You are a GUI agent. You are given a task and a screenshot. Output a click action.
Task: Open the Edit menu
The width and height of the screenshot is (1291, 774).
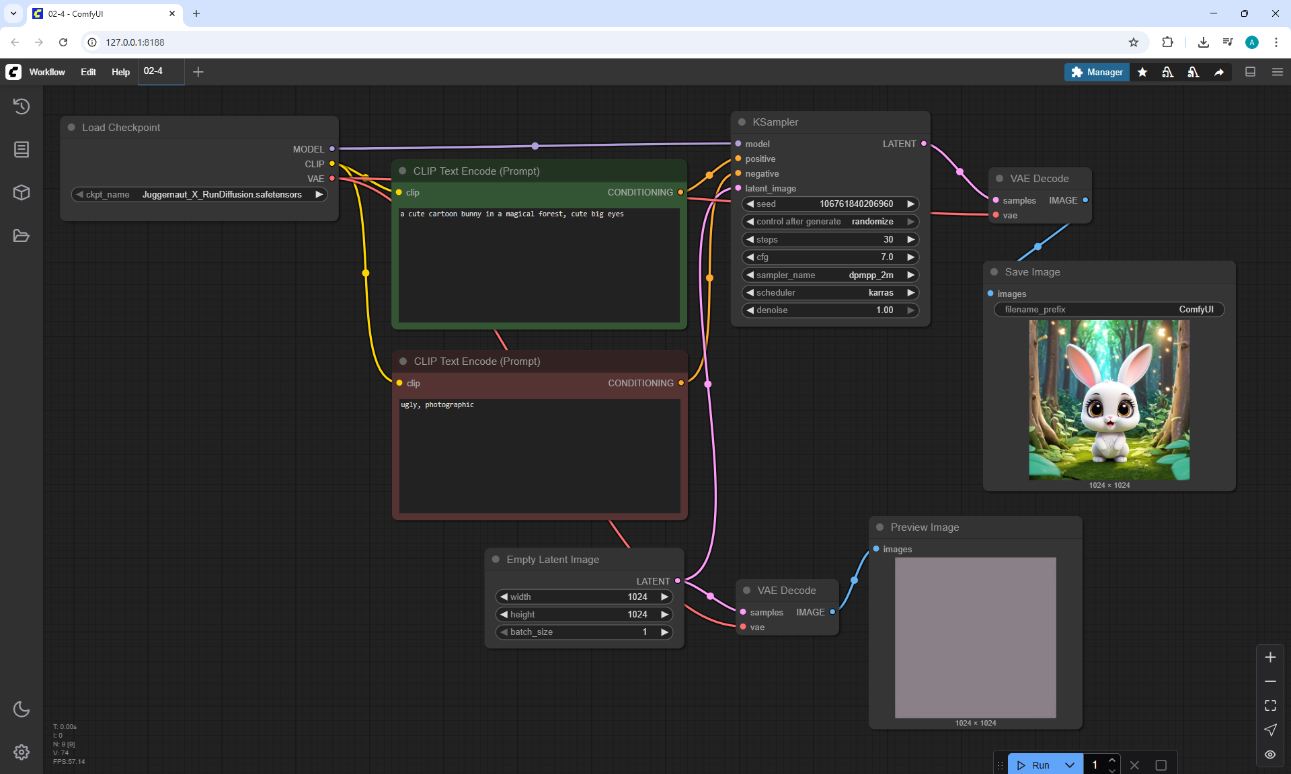tap(88, 72)
